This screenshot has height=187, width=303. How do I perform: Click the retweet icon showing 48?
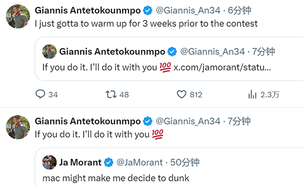point(111,94)
